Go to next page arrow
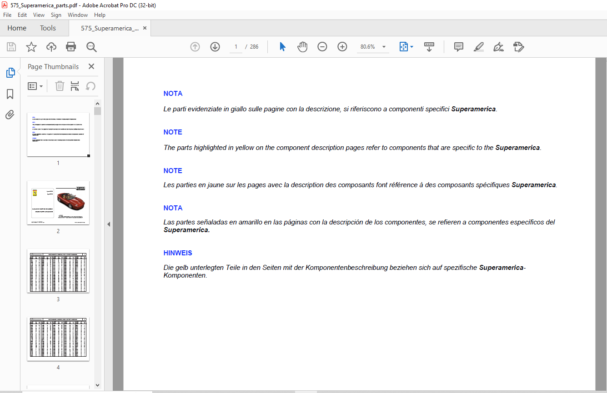The height and width of the screenshot is (393, 607). (215, 47)
